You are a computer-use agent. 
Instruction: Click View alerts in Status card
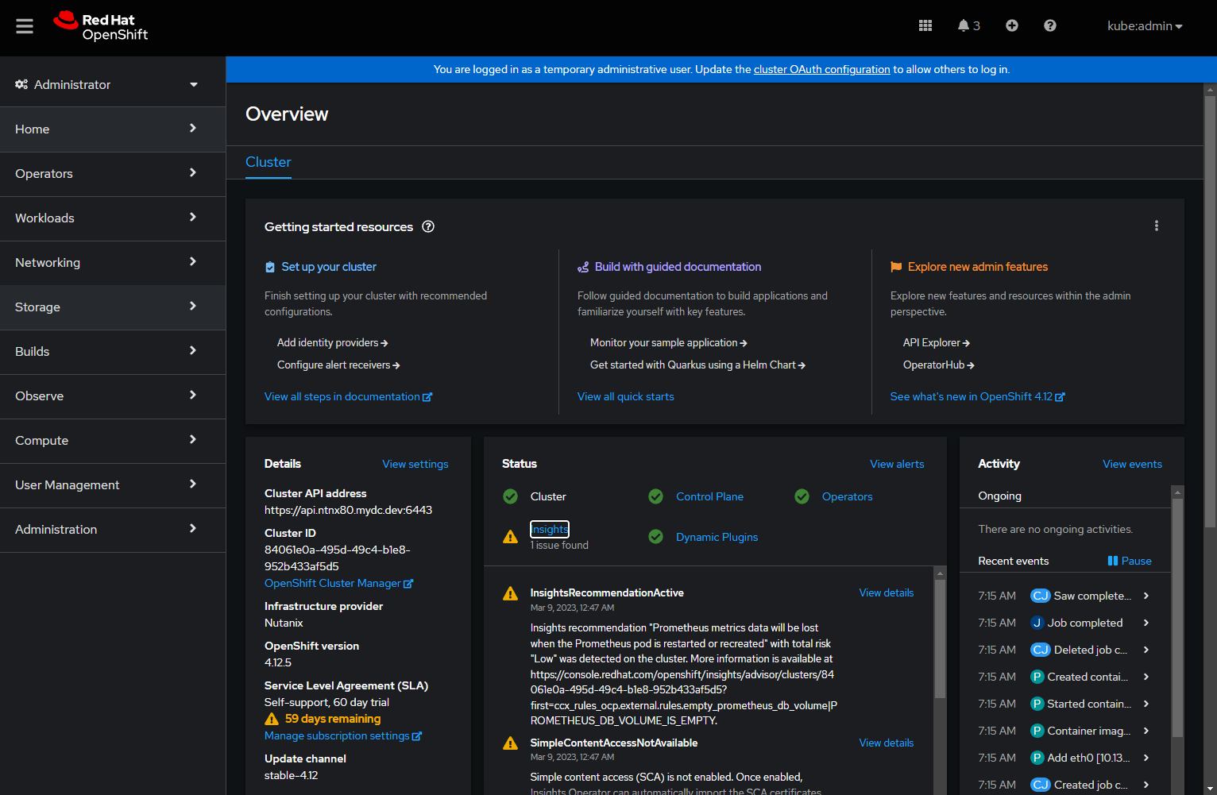pos(897,465)
